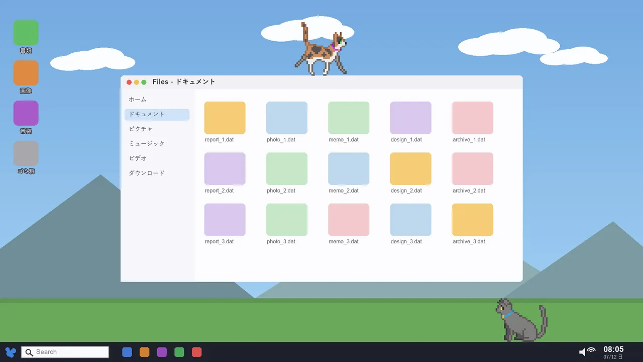The width and height of the screenshot is (643, 362).
Task: Choose the photo_3.dat file icon
Action: pos(287,220)
